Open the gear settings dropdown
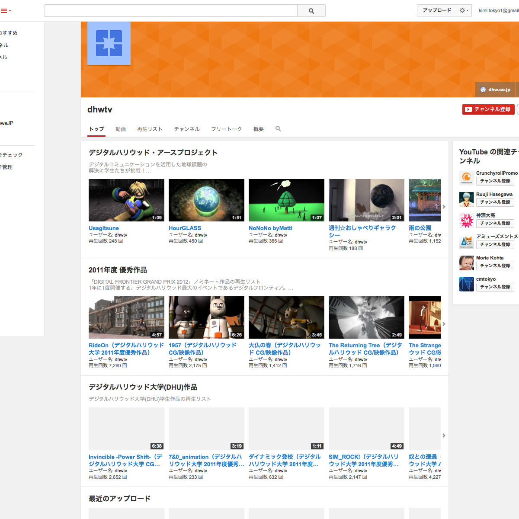The height and width of the screenshot is (519, 519). tap(464, 10)
